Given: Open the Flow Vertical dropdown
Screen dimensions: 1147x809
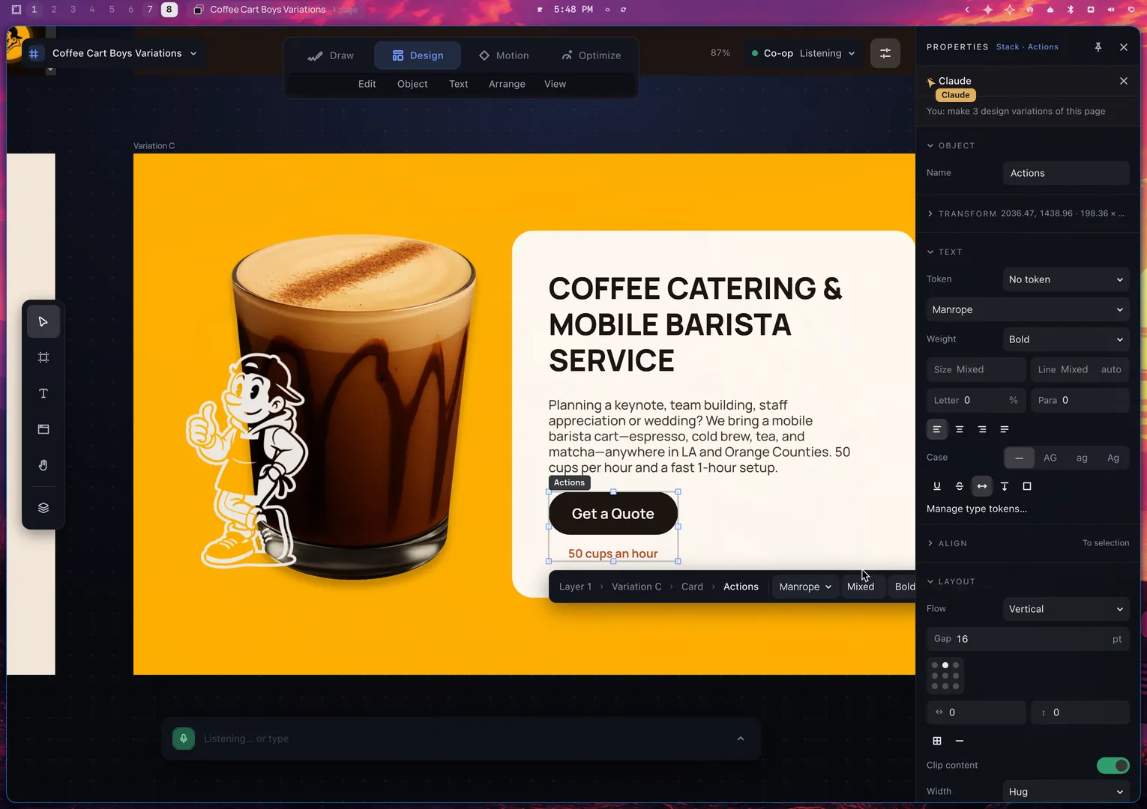Looking at the screenshot, I should pos(1066,609).
